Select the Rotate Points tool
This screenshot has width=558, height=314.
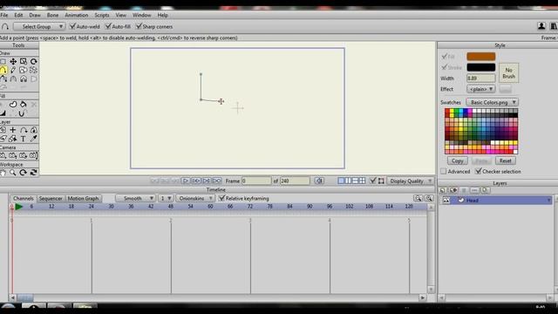click(34, 62)
